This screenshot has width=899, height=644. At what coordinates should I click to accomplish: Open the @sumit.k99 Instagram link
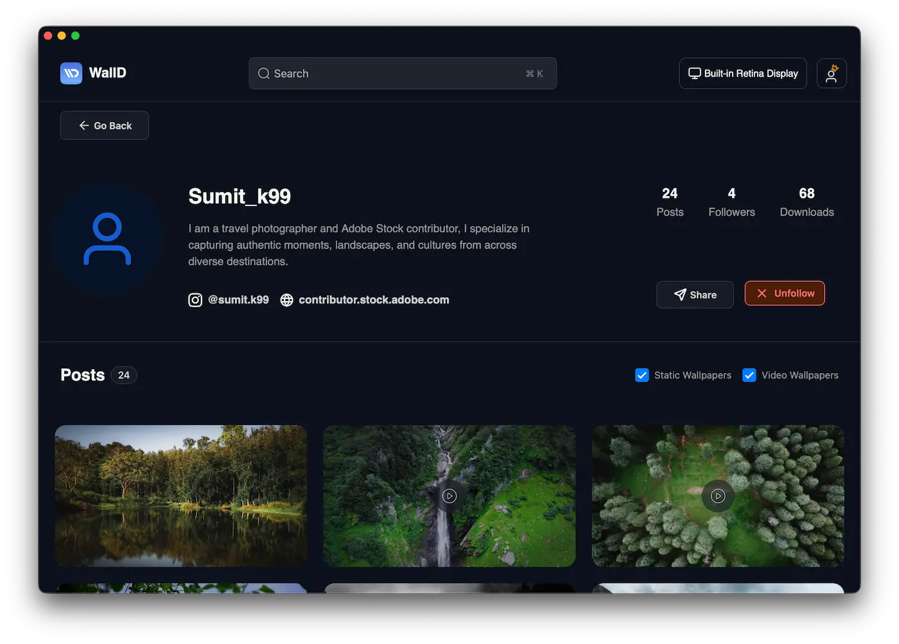pos(238,300)
